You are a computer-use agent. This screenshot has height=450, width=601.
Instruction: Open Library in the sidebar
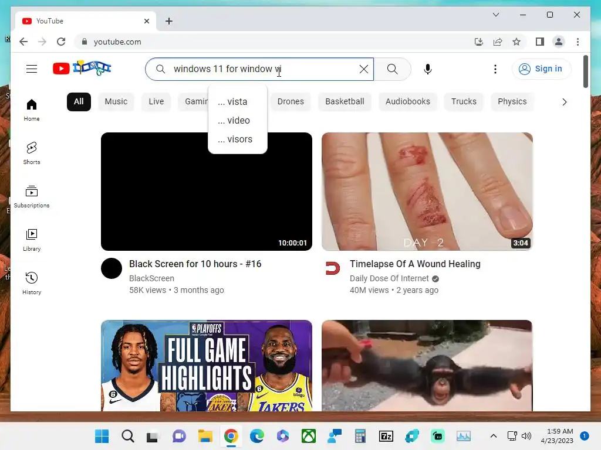click(x=32, y=240)
